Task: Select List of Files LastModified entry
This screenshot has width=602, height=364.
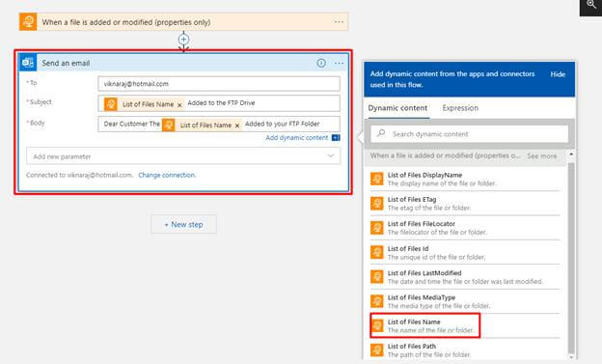Action: (465, 277)
